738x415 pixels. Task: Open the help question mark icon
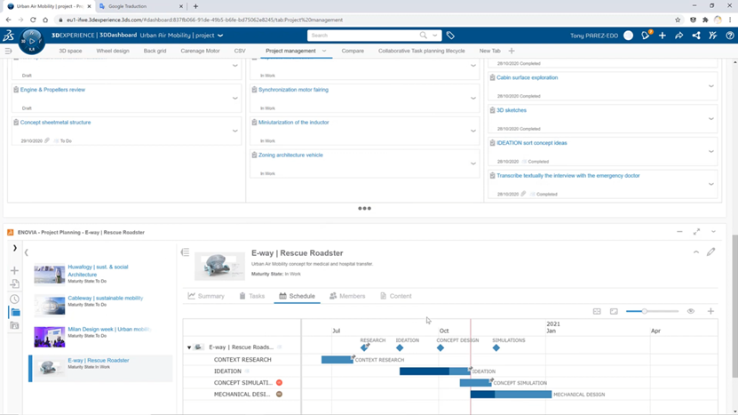pyautogui.click(x=730, y=36)
